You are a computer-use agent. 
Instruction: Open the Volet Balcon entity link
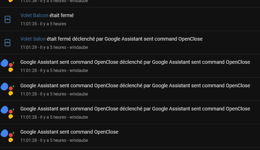34,15
